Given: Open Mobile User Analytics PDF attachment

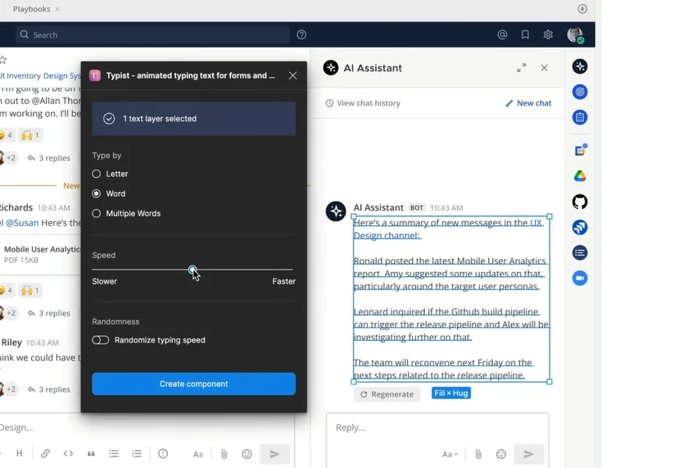Looking at the screenshot, I should click(41, 254).
